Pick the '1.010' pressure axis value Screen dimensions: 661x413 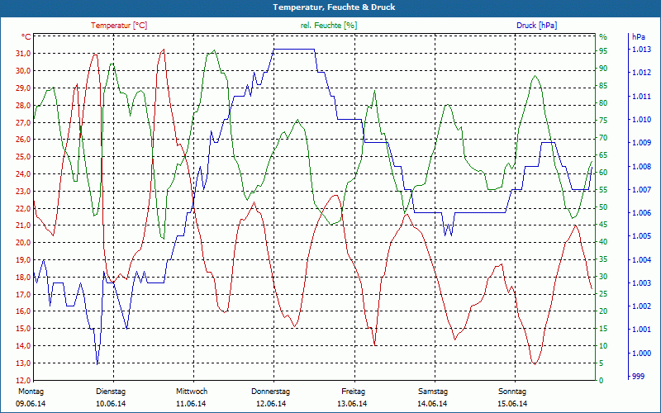point(641,120)
